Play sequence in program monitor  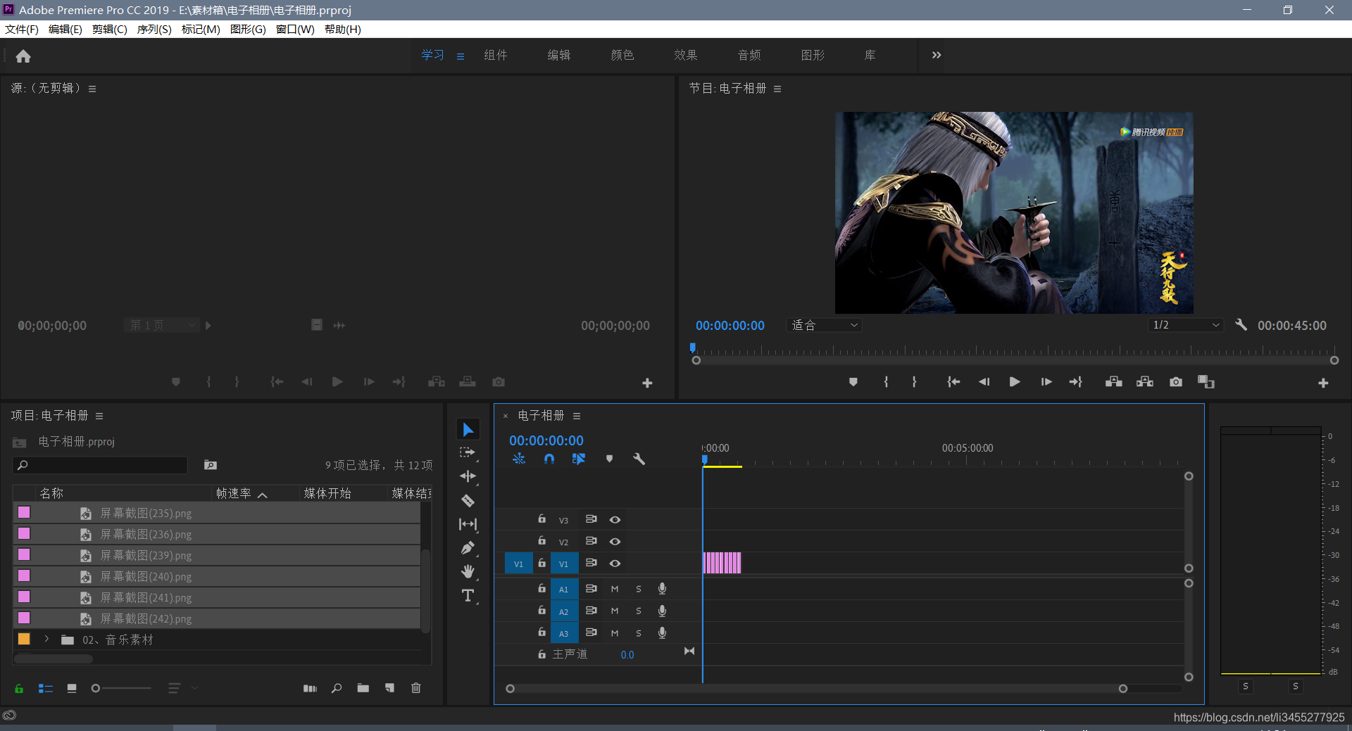(x=1015, y=382)
